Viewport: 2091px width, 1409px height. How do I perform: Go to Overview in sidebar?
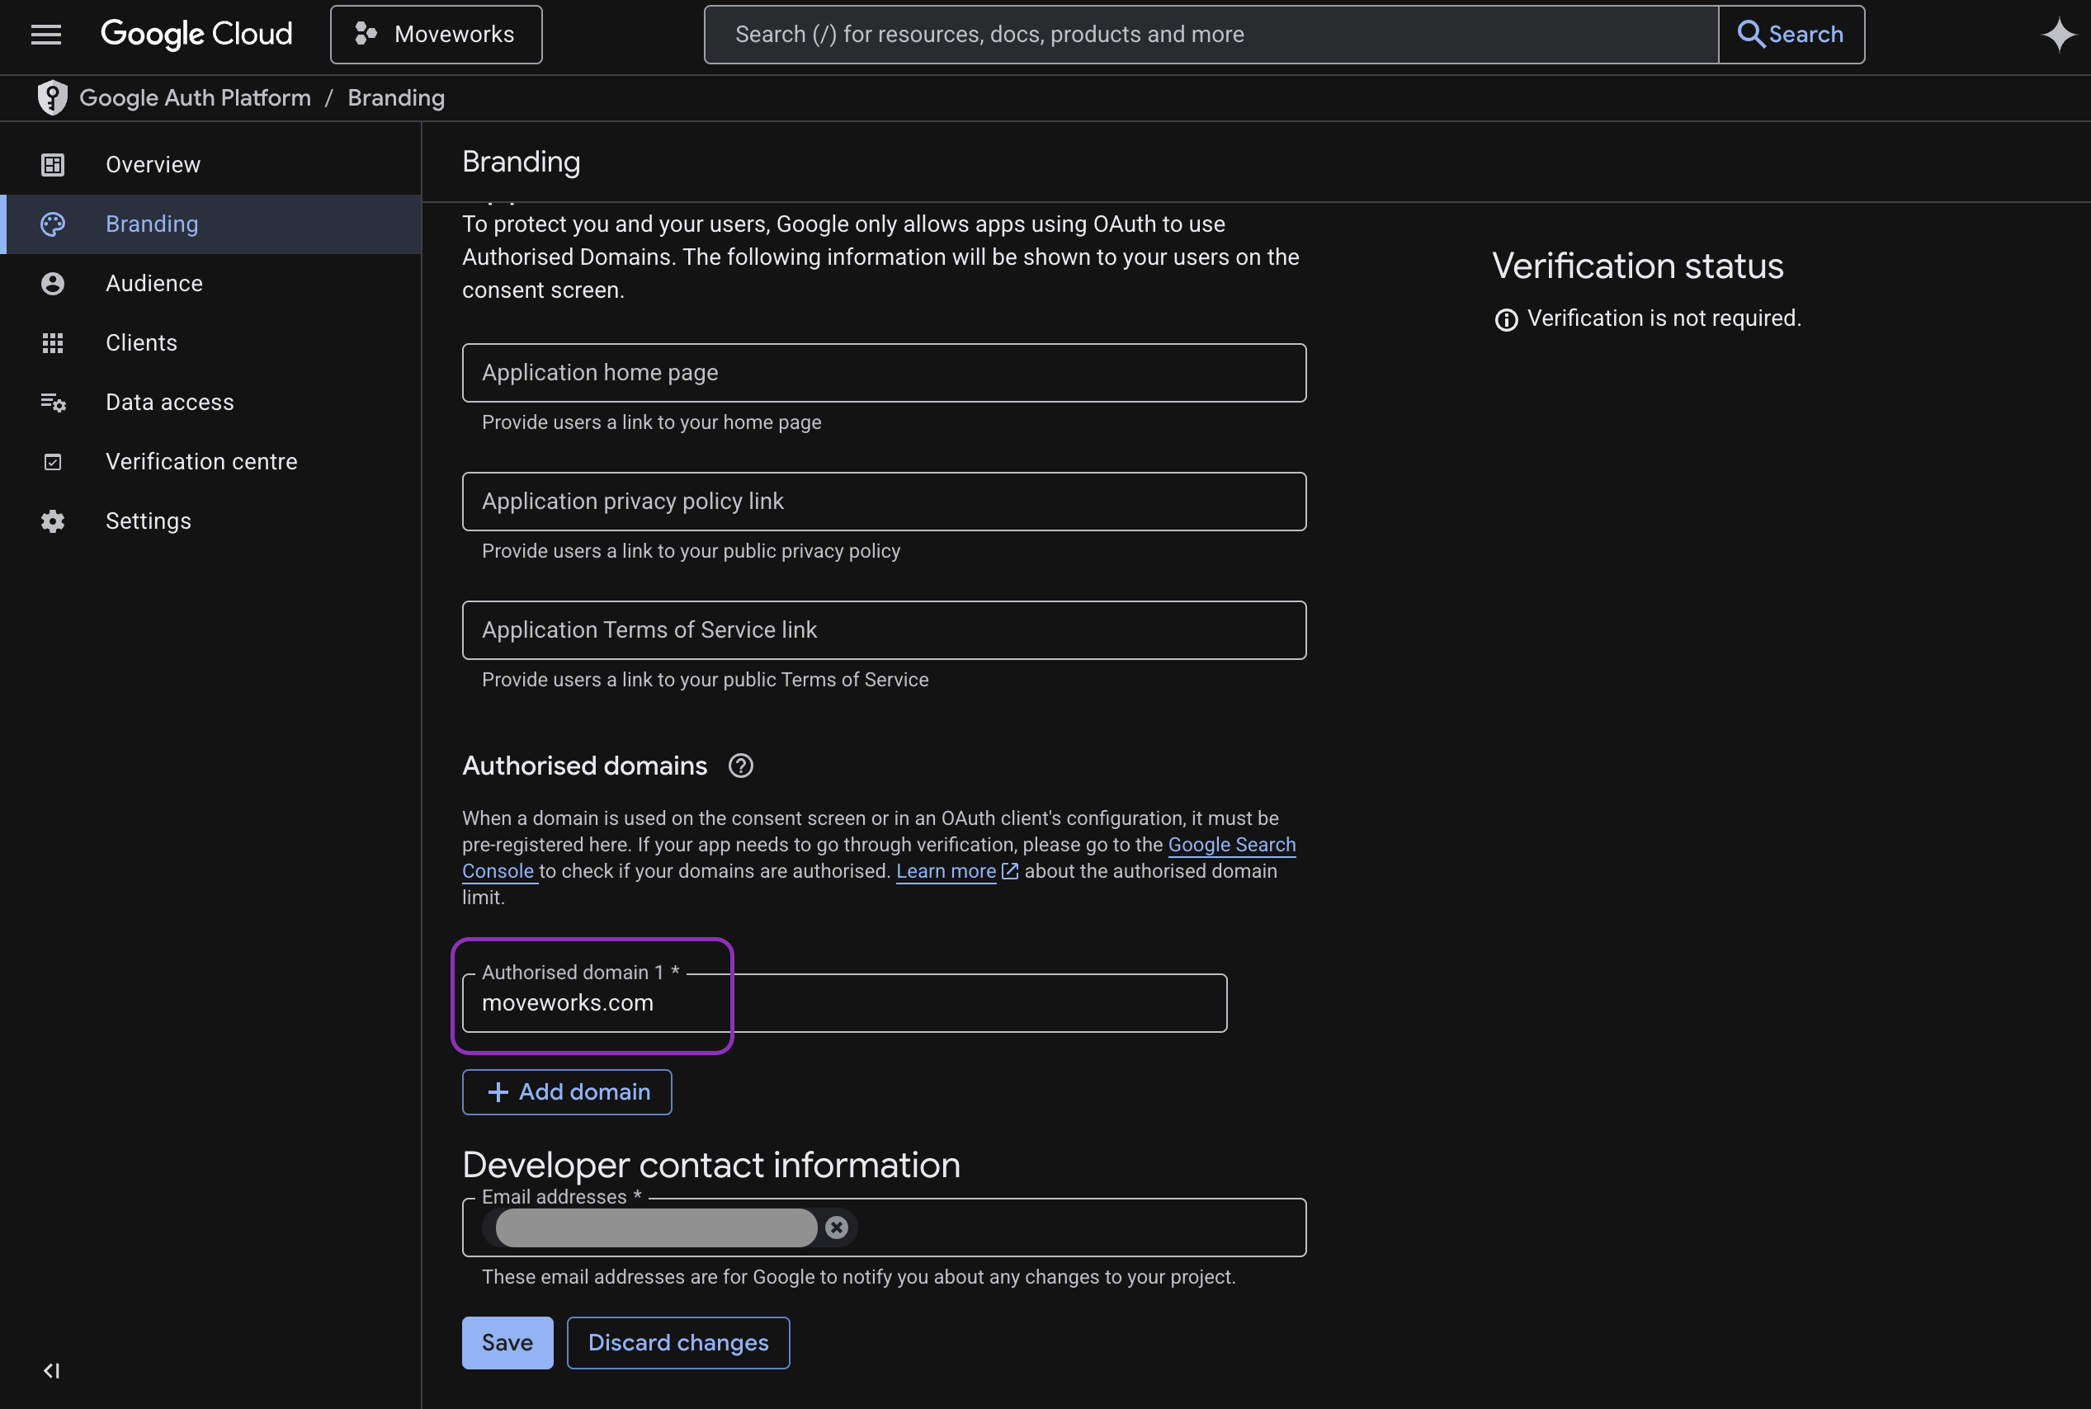[x=153, y=164]
